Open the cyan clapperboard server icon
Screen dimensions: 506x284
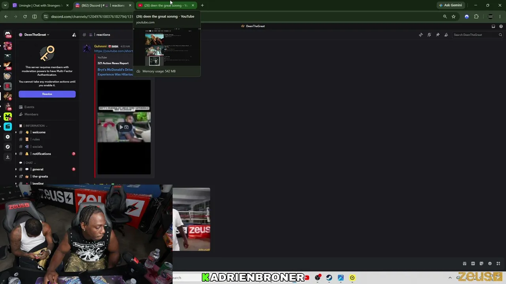[x=8, y=126]
